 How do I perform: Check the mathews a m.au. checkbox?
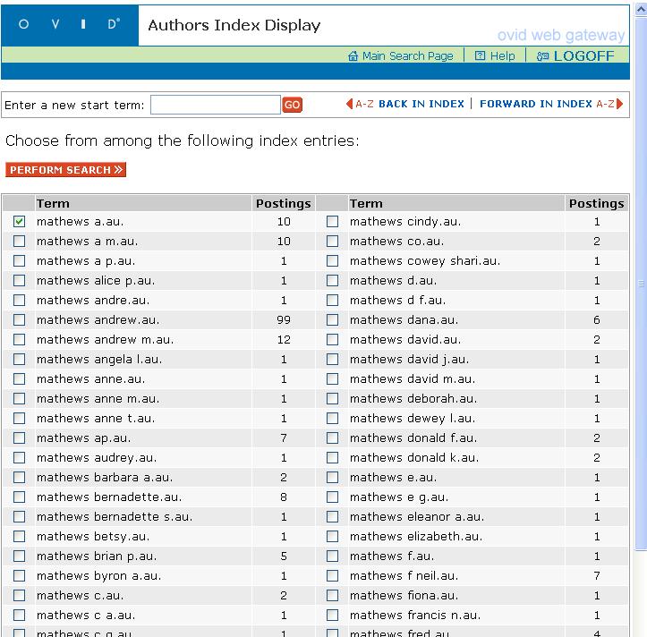pyautogui.click(x=19, y=242)
